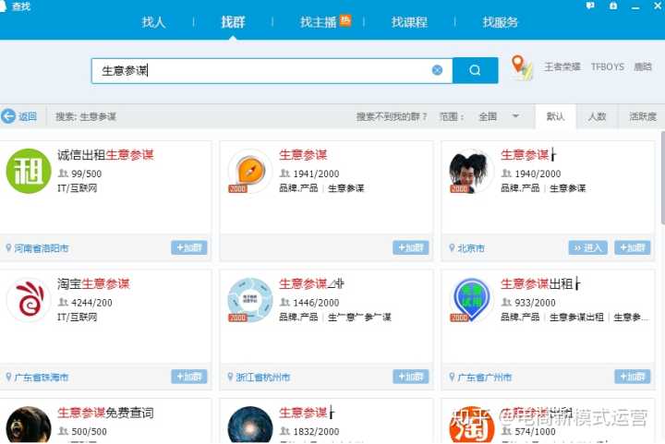Click the 广东省珠海市 location text
Image resolution: width=665 pixels, height=444 pixels.
tap(42, 377)
